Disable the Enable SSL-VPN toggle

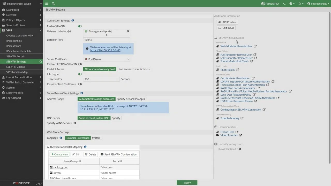click(80, 26)
